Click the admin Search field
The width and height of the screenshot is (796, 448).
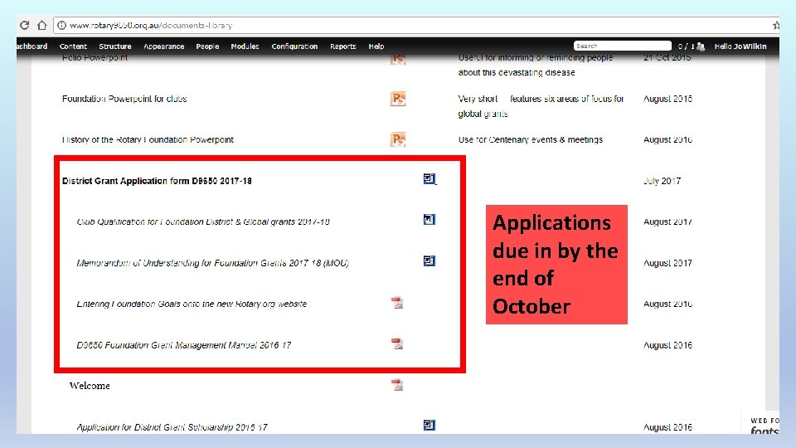point(623,46)
